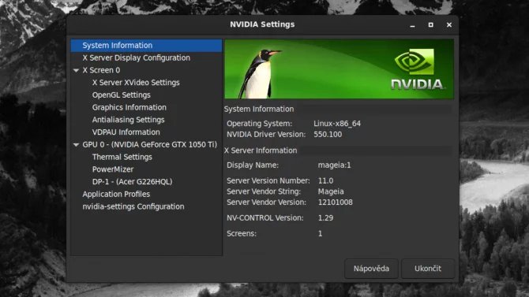
Task: Maximize the NVIDIA Settings window
Action: click(431, 25)
